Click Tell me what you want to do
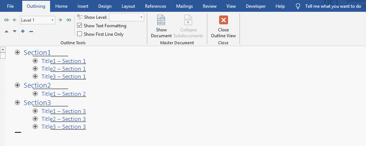 click(x=333, y=6)
